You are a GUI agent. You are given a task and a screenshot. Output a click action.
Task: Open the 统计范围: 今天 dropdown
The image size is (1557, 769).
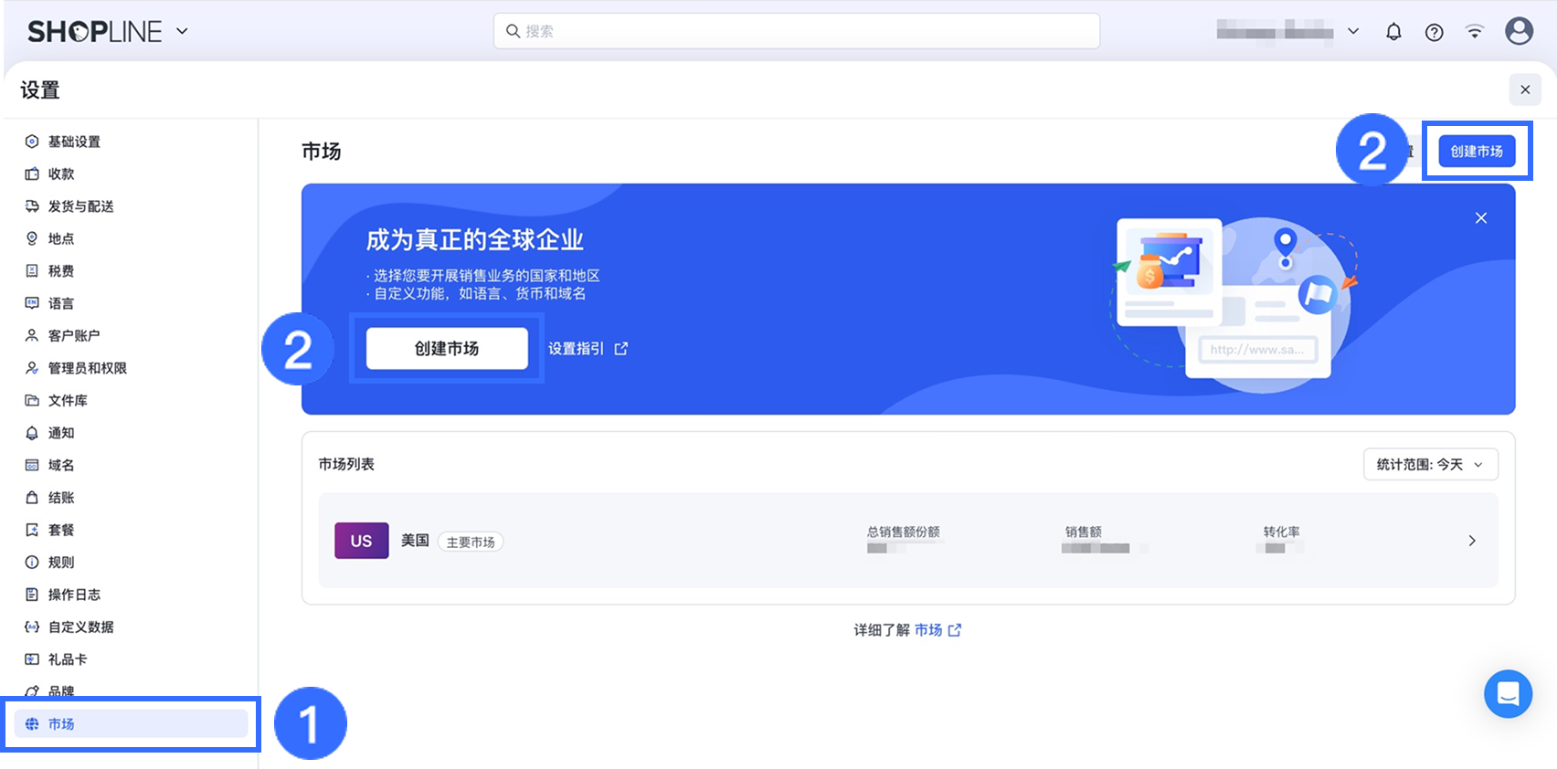[x=1430, y=465]
